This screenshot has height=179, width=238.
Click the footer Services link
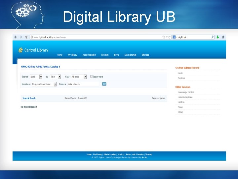tap(121, 154)
